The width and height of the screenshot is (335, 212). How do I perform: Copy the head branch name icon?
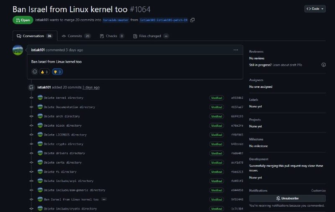click(192, 20)
